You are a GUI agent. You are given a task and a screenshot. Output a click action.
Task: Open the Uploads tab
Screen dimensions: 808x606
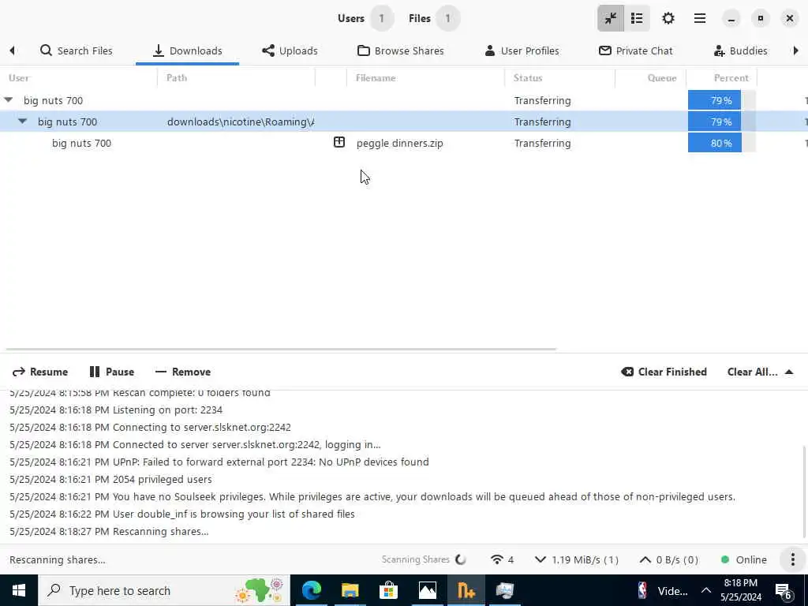tap(290, 50)
